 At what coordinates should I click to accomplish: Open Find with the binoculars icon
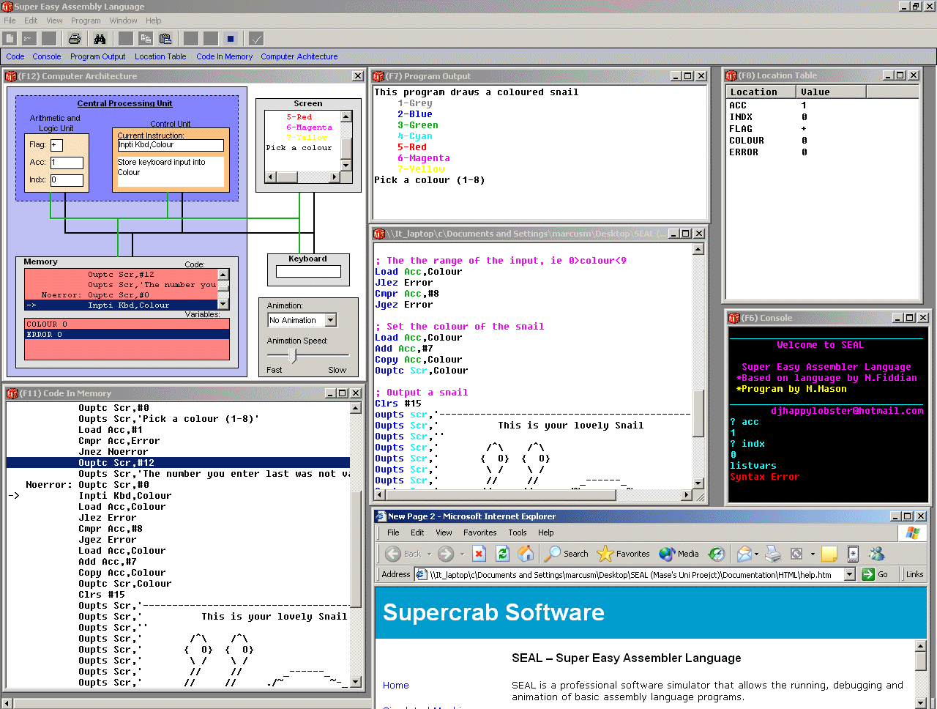[100, 39]
